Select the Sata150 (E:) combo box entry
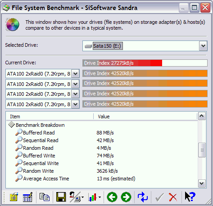The image size is (213, 206). (x=108, y=46)
